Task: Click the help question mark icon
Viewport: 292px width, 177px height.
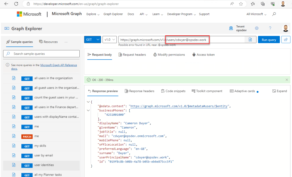Action: click(x=270, y=28)
